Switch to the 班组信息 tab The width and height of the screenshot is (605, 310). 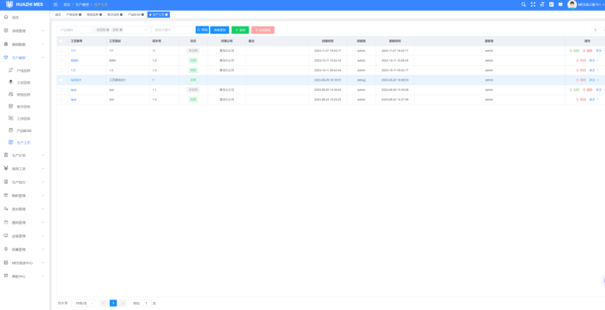click(93, 14)
